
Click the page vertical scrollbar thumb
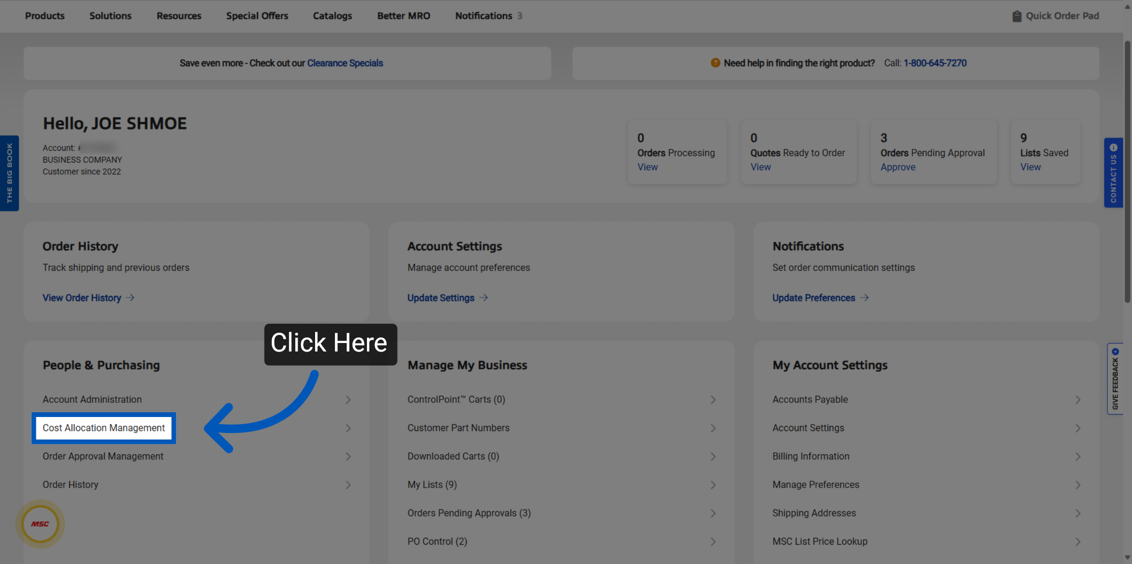(1127, 172)
